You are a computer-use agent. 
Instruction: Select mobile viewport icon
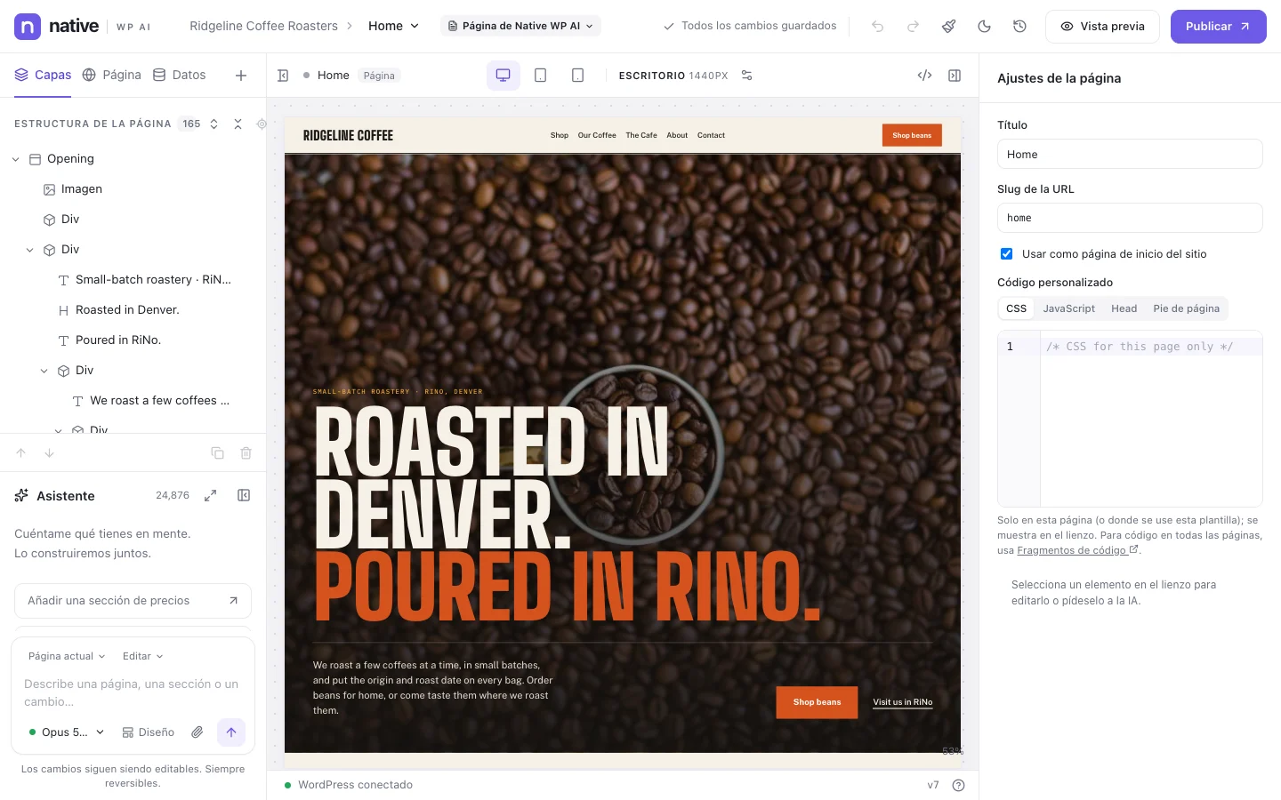577,76
